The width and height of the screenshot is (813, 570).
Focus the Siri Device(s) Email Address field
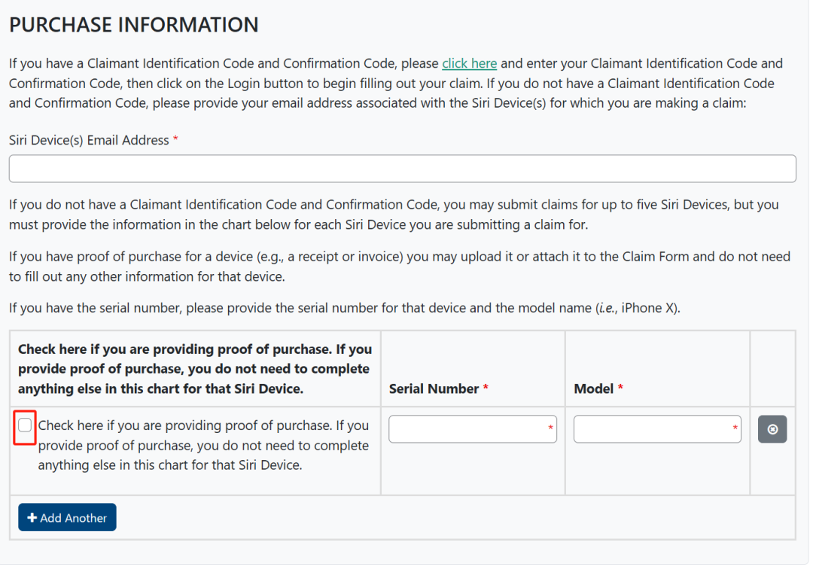coord(402,169)
